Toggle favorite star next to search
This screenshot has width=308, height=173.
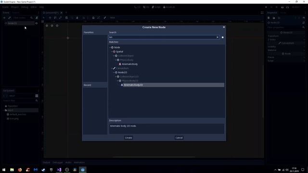222,37
